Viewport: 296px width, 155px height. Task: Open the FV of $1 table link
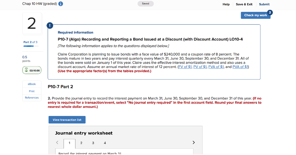click(x=185, y=67)
